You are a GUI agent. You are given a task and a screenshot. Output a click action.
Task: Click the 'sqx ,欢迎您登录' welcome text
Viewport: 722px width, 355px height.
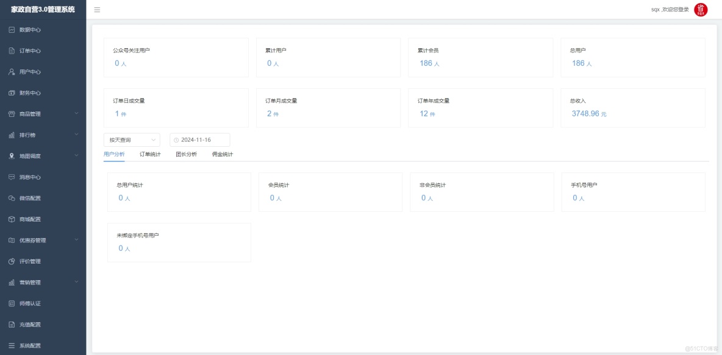point(670,10)
